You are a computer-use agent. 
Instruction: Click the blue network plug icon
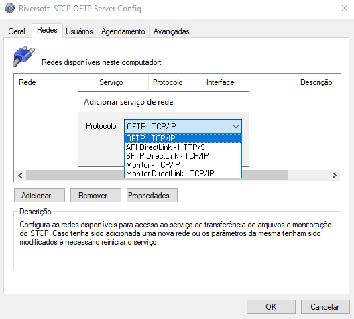coord(24,56)
